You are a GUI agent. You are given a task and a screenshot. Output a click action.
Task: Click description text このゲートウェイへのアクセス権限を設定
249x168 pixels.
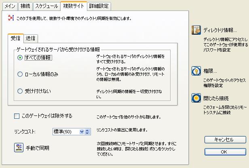point(225,83)
